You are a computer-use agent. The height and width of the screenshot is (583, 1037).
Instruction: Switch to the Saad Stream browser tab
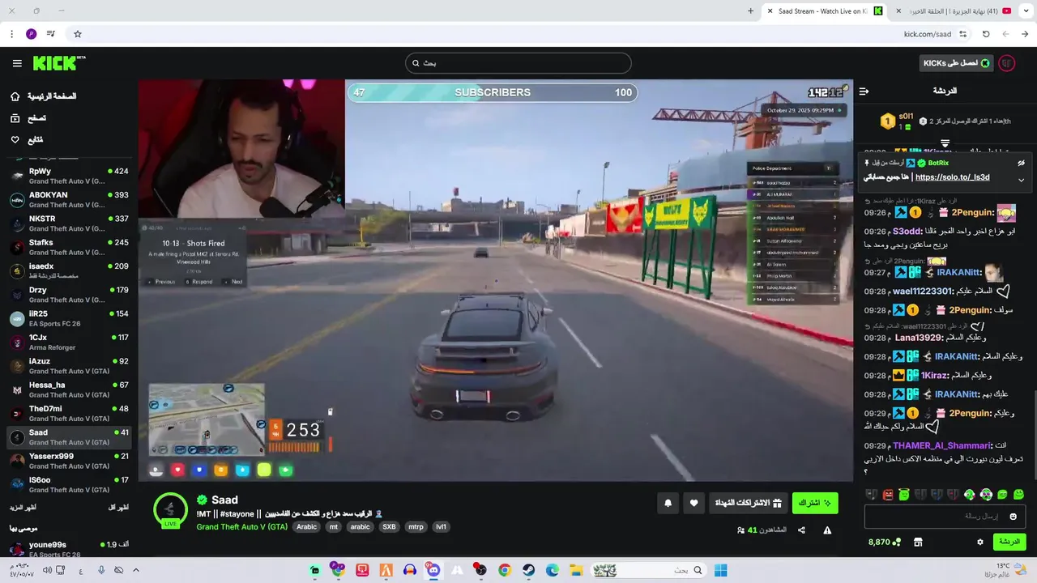tap(823, 11)
